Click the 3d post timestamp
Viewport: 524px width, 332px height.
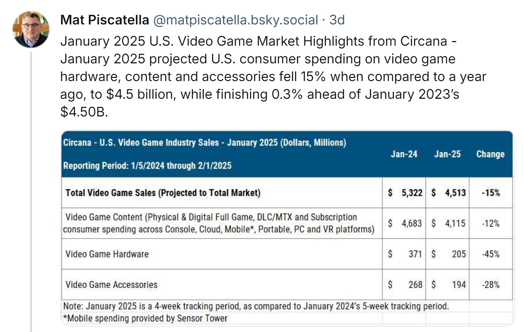pos(337,20)
